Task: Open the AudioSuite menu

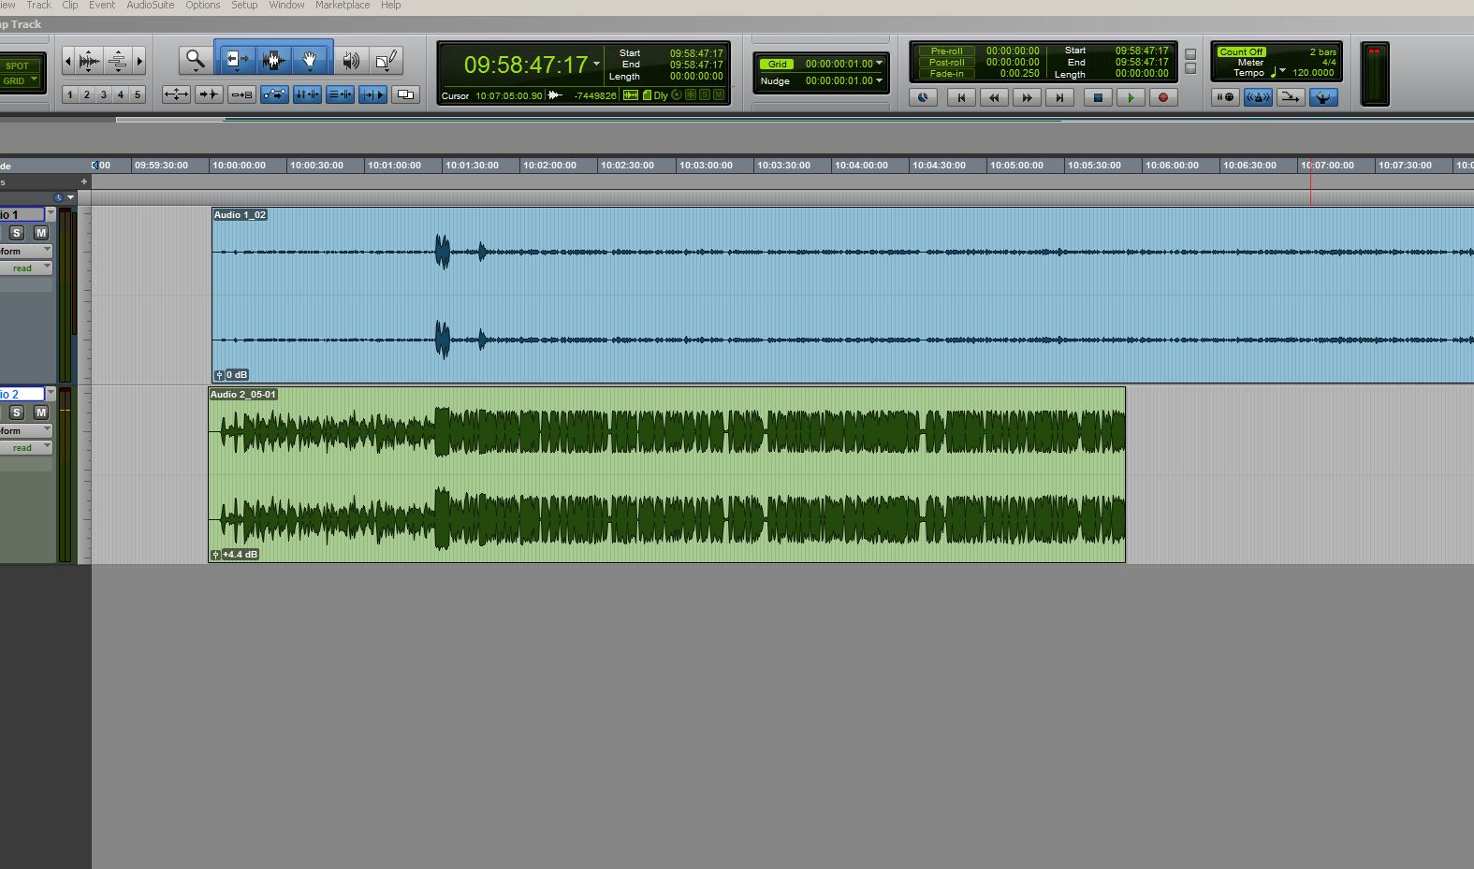Action: pos(151,6)
